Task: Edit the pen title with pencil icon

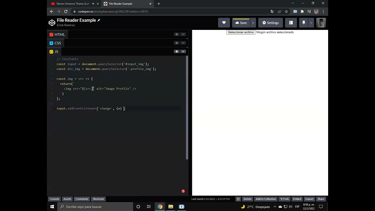Action: coord(99,20)
